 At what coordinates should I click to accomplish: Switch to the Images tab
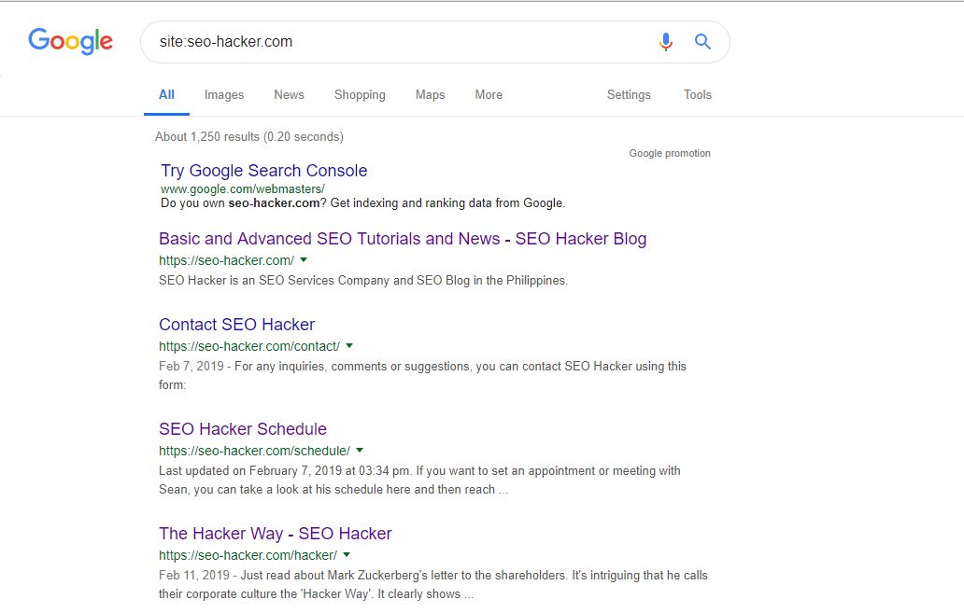[x=223, y=95]
